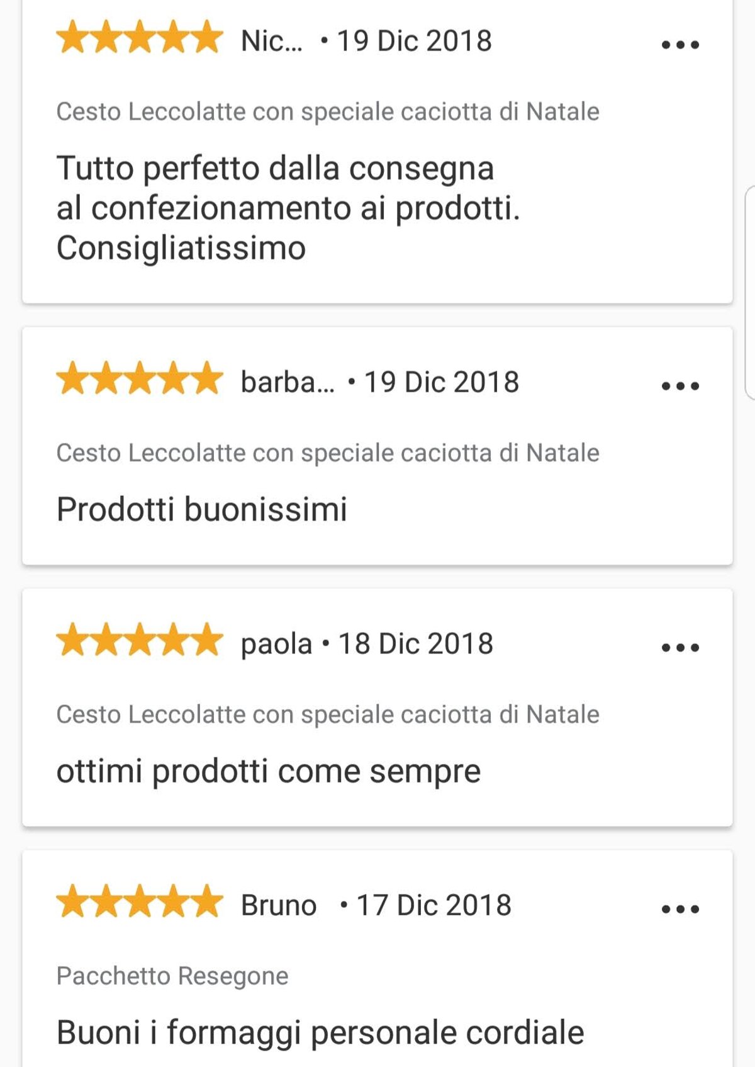Tap truncated reviewer name barba...
Image resolution: width=755 pixels, height=1067 pixels.
288,383
